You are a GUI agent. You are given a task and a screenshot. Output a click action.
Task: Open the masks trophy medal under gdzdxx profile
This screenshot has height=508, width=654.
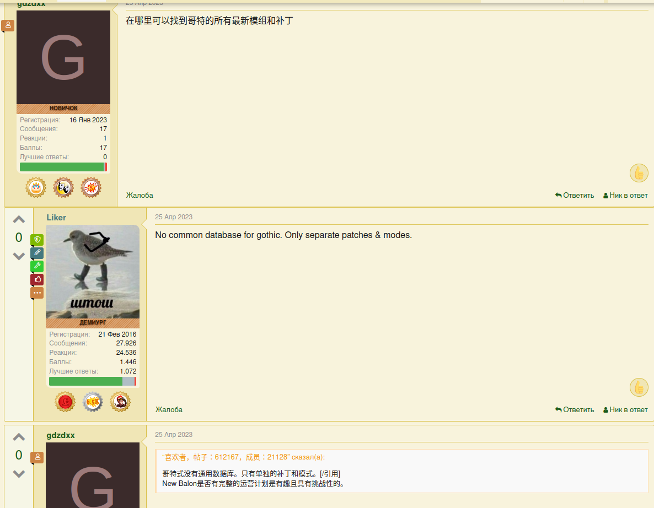click(63, 187)
